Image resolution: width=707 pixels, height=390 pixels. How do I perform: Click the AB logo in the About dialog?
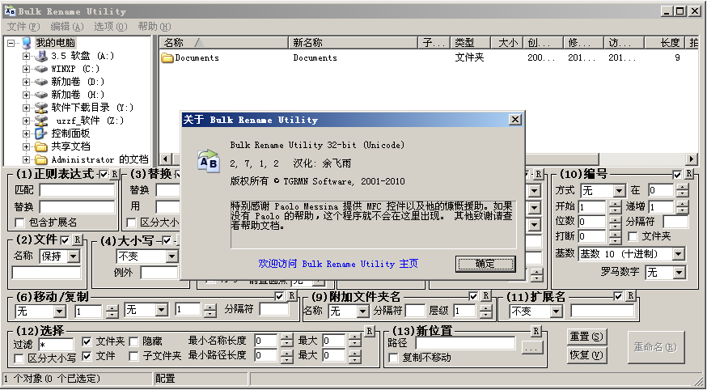(x=209, y=161)
